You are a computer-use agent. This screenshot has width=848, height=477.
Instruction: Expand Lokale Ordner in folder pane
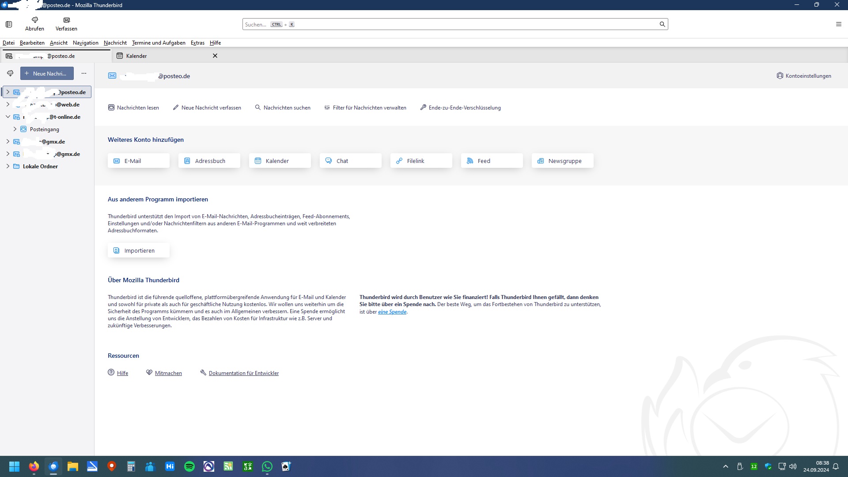(x=8, y=167)
